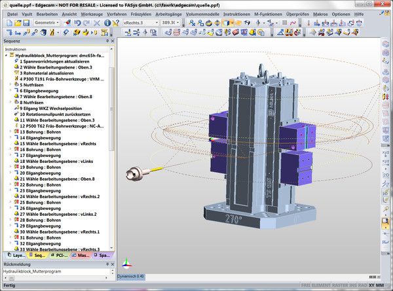
Task: Open the 389.30 level dropdown
Action: (178, 23)
